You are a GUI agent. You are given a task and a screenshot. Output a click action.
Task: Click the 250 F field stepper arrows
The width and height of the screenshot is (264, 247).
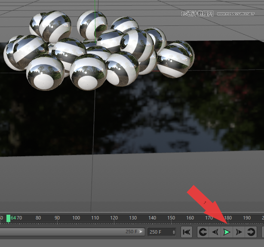[174, 232]
